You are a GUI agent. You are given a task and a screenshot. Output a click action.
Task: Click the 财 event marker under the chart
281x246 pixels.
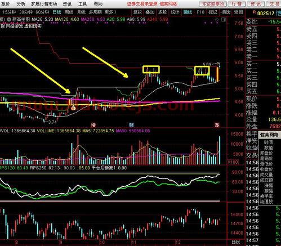pos(132,125)
